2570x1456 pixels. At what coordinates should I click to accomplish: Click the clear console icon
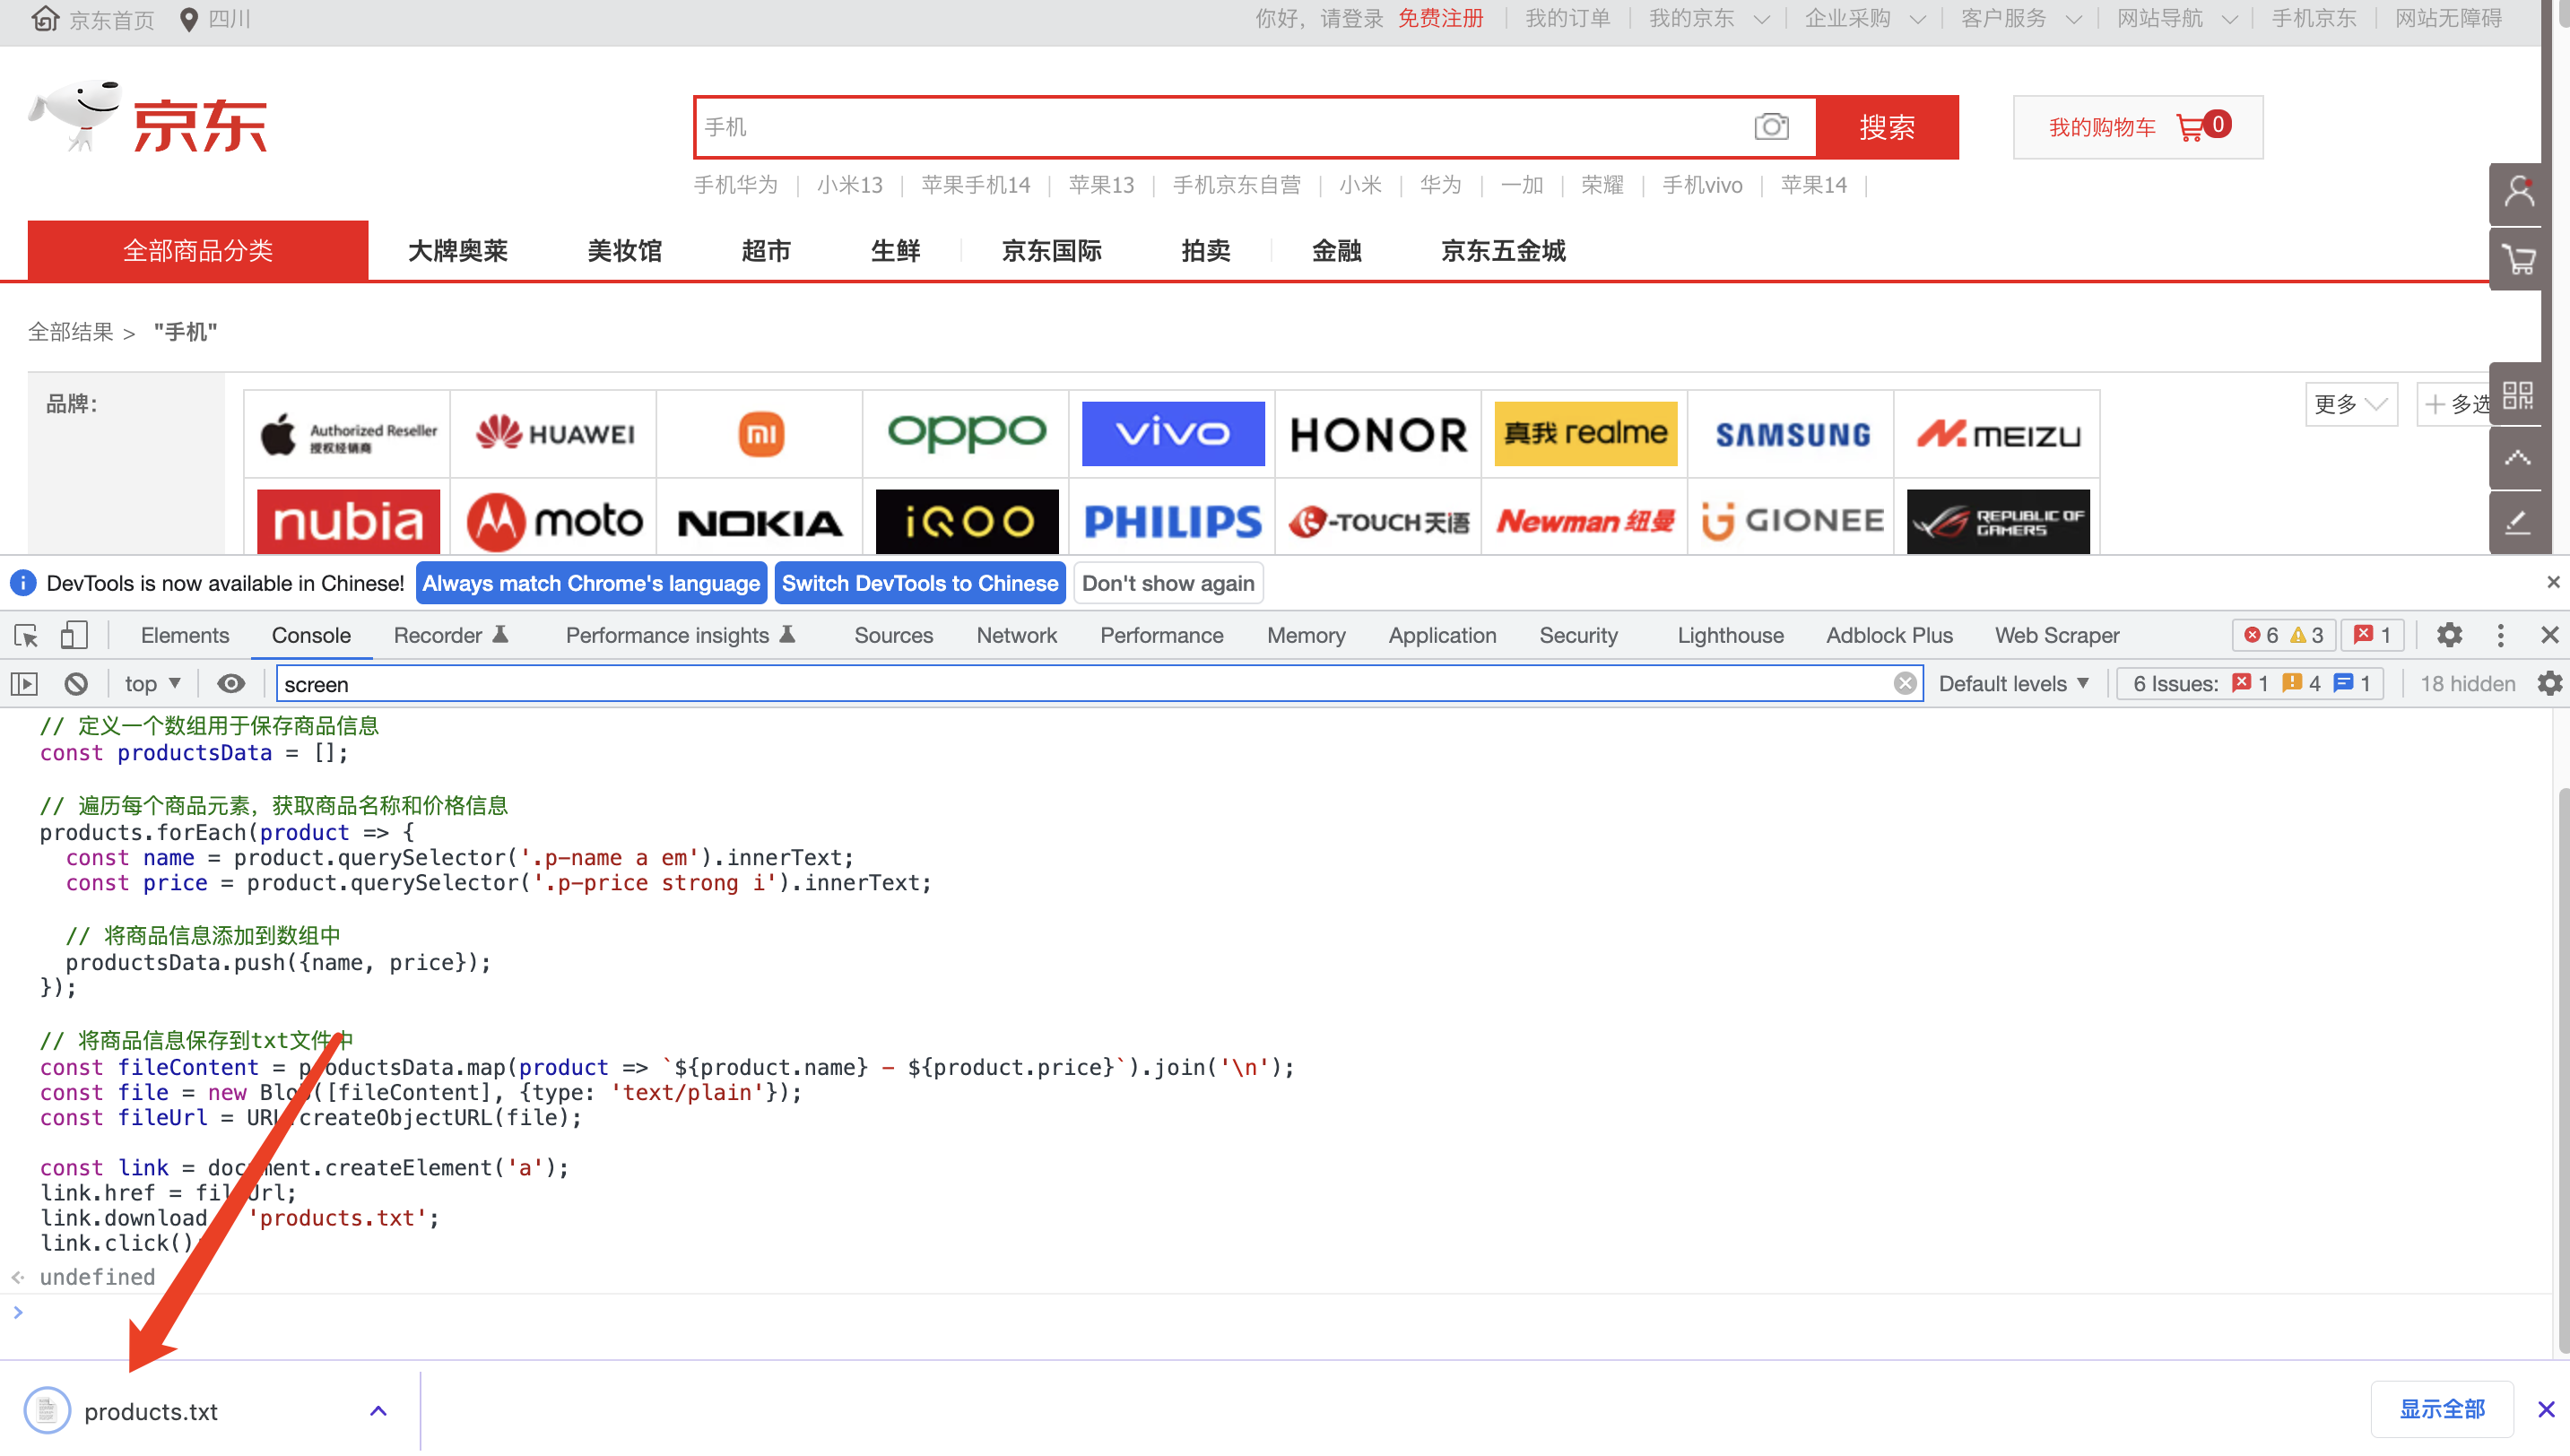pyautogui.click(x=76, y=684)
